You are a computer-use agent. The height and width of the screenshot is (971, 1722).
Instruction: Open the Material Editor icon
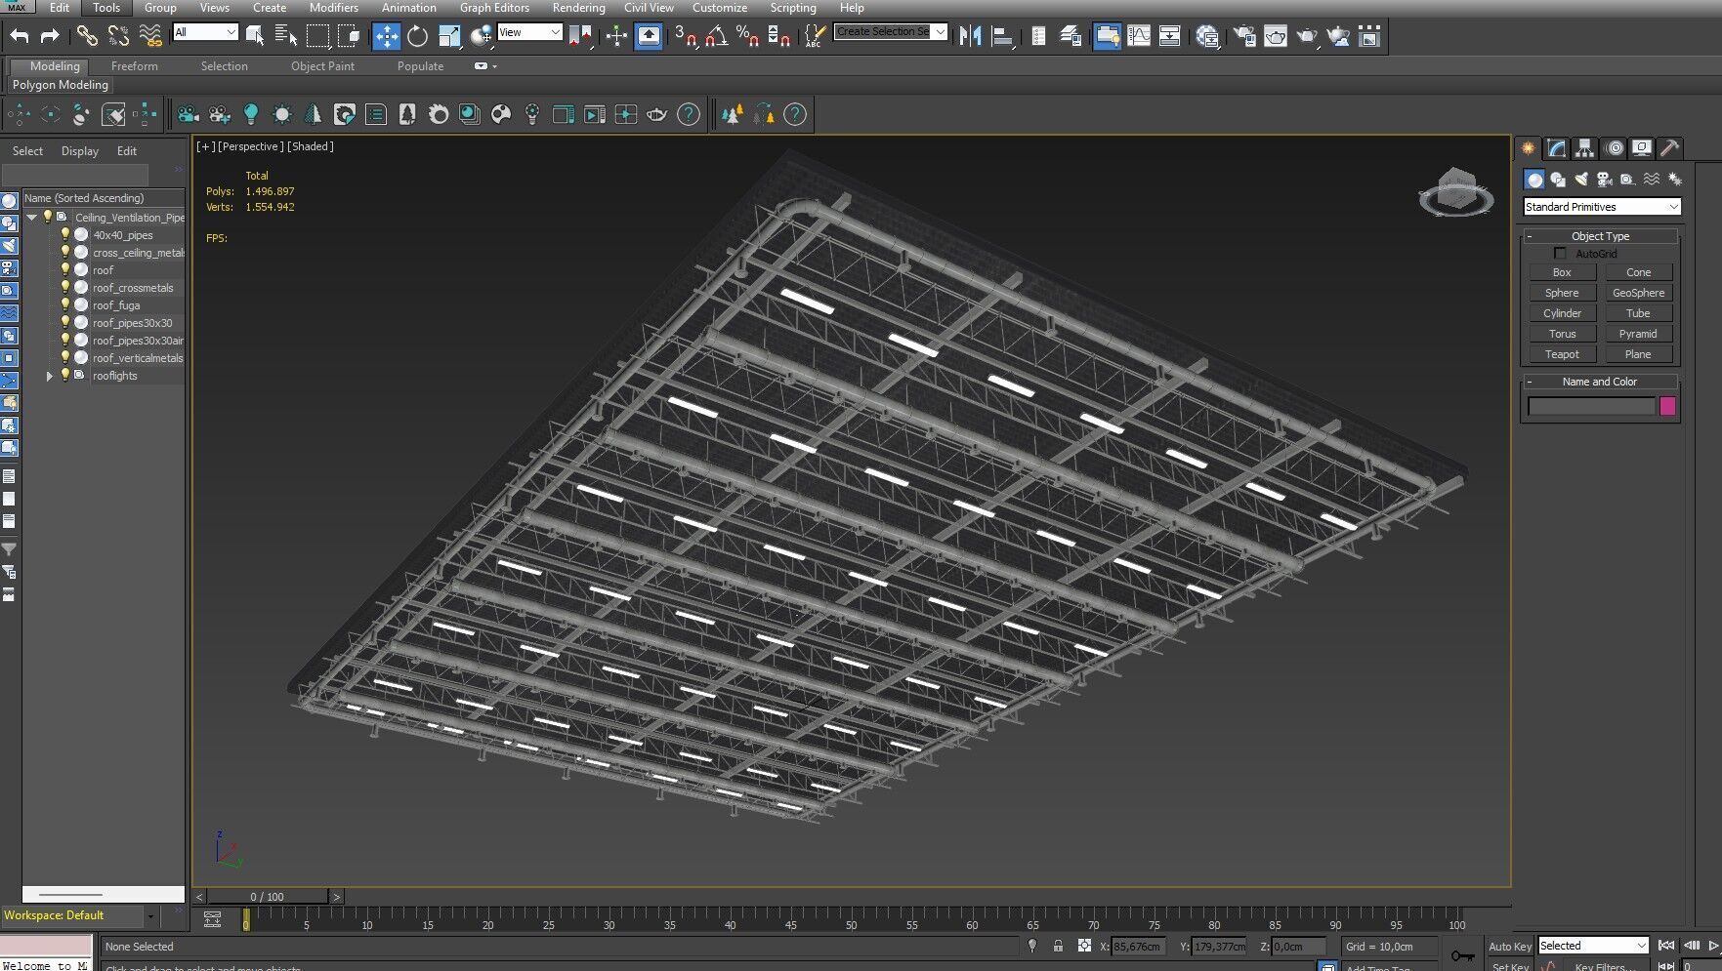(1207, 36)
